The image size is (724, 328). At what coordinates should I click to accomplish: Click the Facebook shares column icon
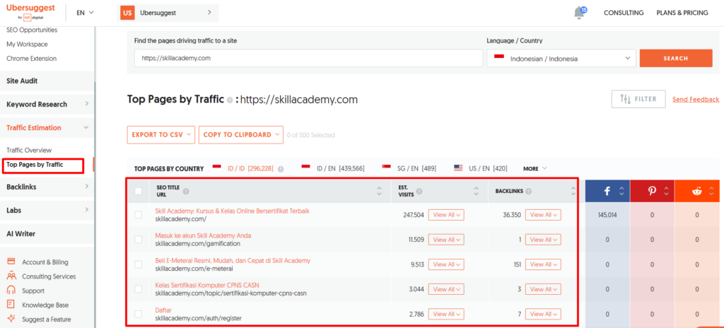point(607,191)
